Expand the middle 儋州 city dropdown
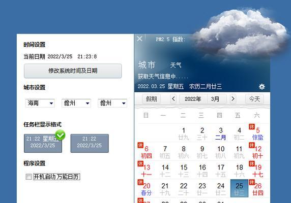The width and height of the screenshot is (291, 203). point(76,103)
